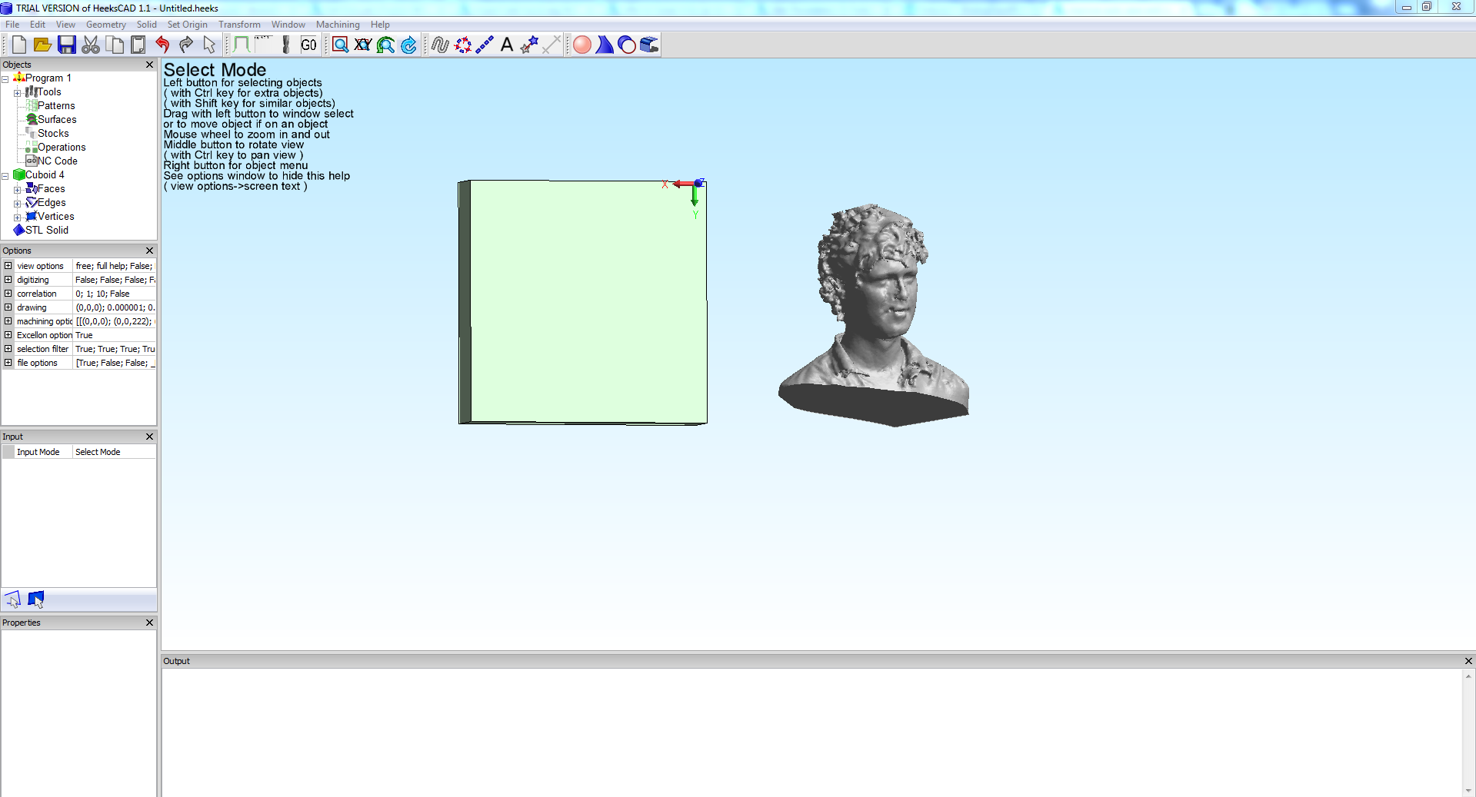Expand the correlation property row
1476x797 pixels.
point(8,294)
